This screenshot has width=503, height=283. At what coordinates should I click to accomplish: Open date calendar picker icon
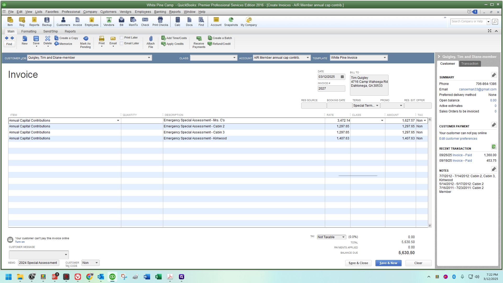(x=342, y=77)
